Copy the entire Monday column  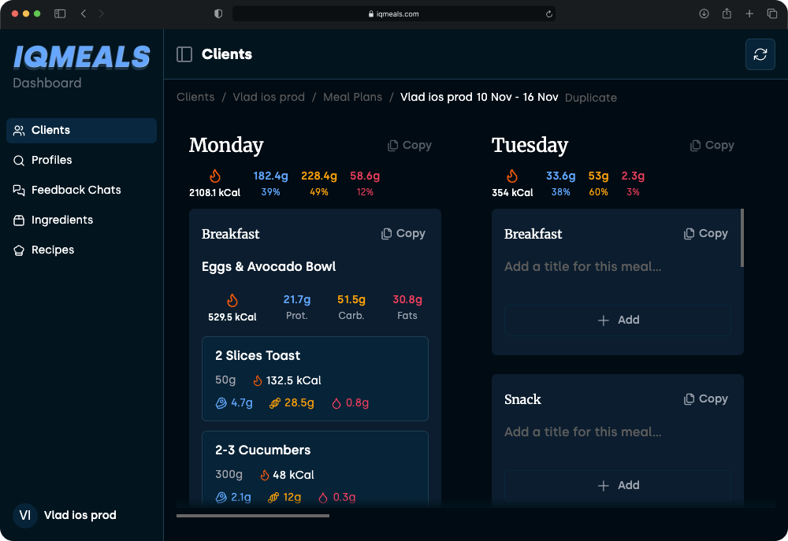409,145
